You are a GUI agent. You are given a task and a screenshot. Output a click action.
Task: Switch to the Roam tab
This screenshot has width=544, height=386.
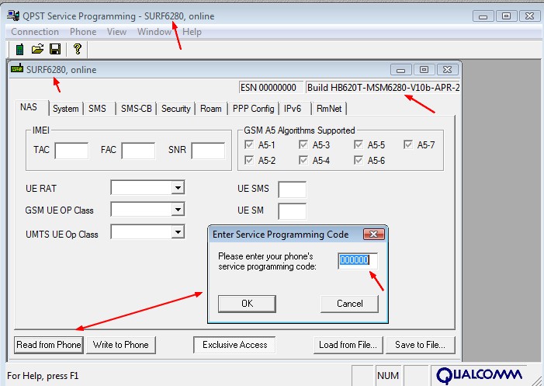coord(211,109)
